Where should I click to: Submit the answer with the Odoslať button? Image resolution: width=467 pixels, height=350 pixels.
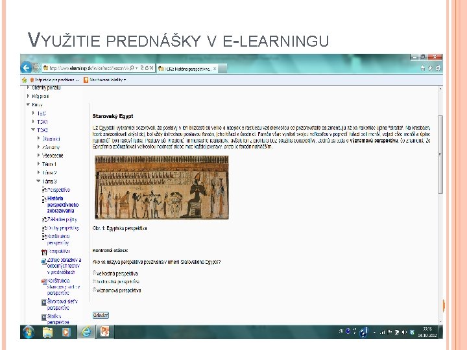[101, 315]
